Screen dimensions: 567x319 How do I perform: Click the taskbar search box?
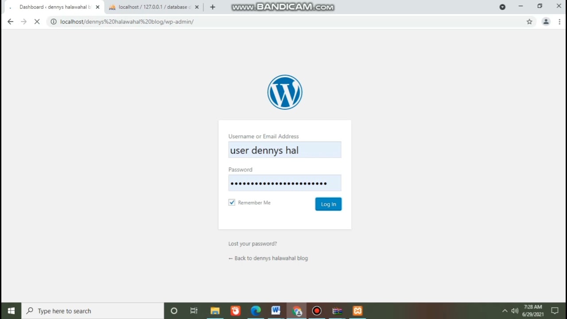point(93,311)
